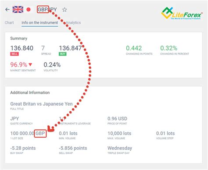Click the 136.847 buy price
Image resolution: width=208 pixels, height=170 pixels.
pos(70,48)
